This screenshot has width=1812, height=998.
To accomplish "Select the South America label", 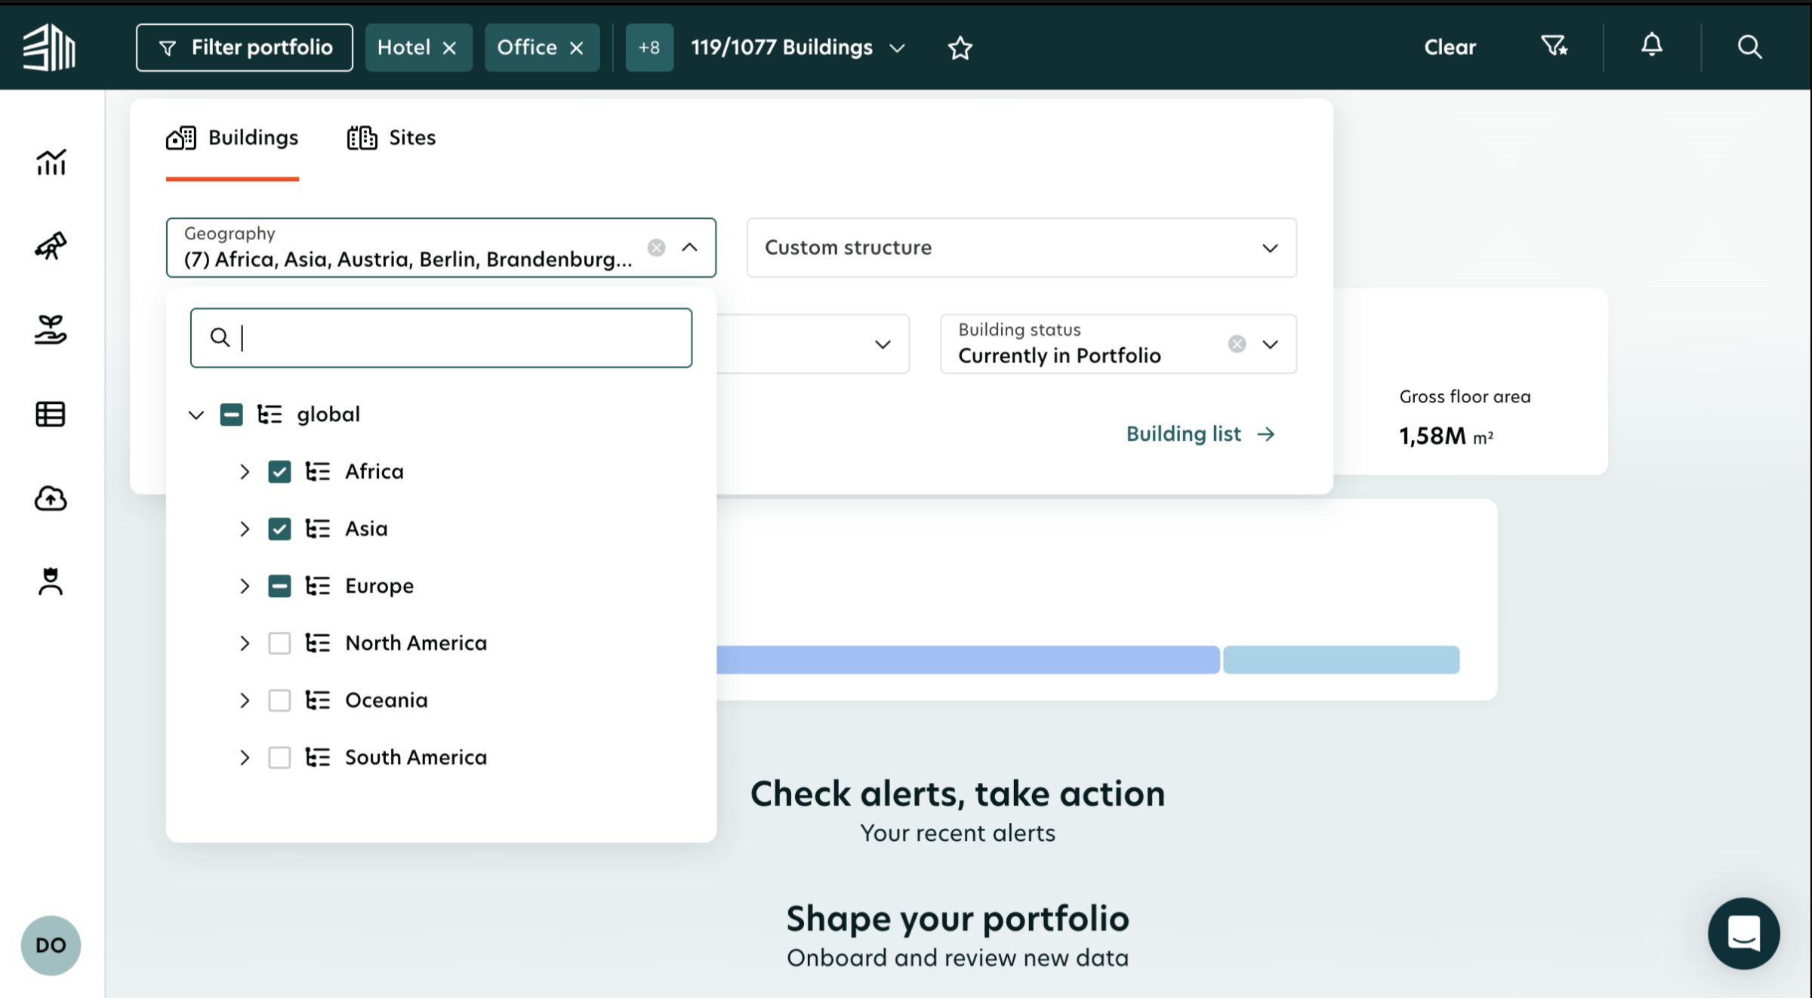I will (416, 757).
